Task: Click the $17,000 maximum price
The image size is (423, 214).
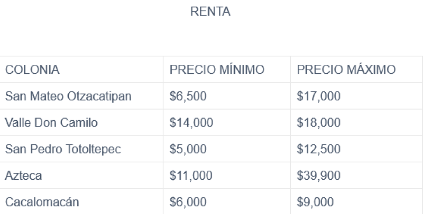Action: (319, 96)
